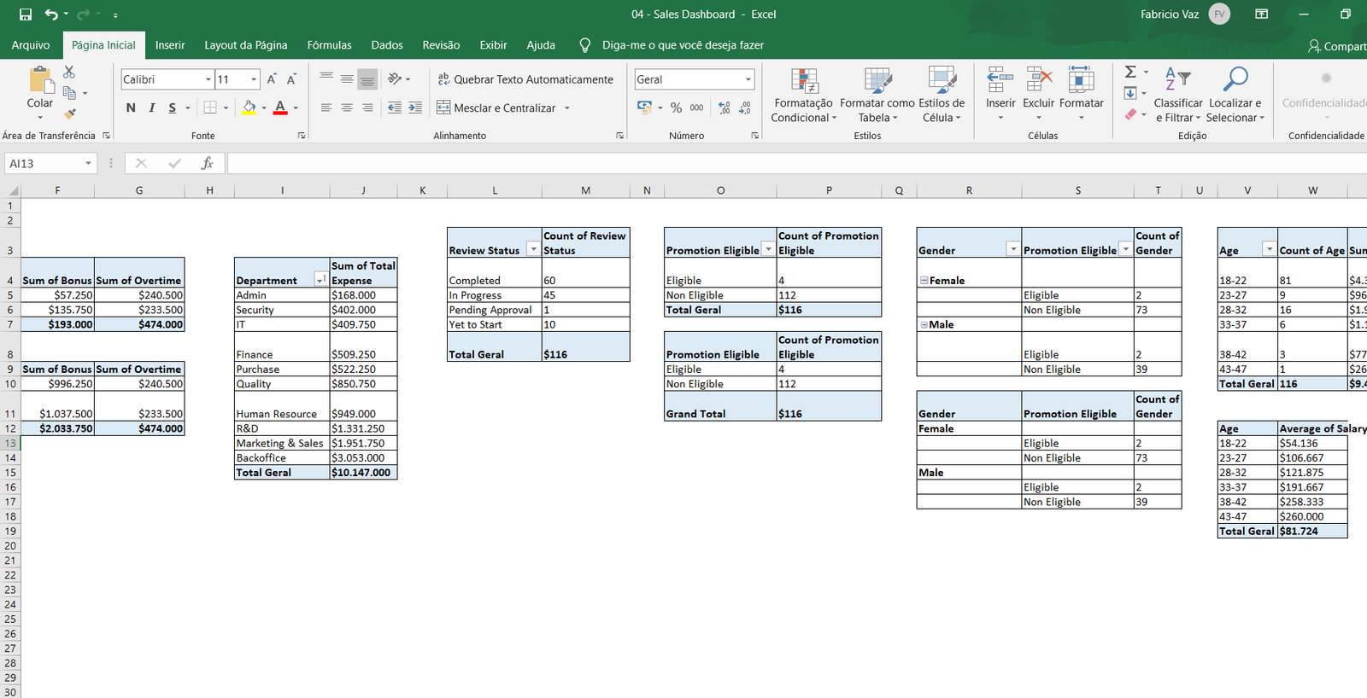Switch to the Inserir tab

click(x=170, y=44)
